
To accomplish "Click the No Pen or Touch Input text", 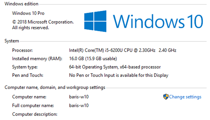I will click(119, 75).
